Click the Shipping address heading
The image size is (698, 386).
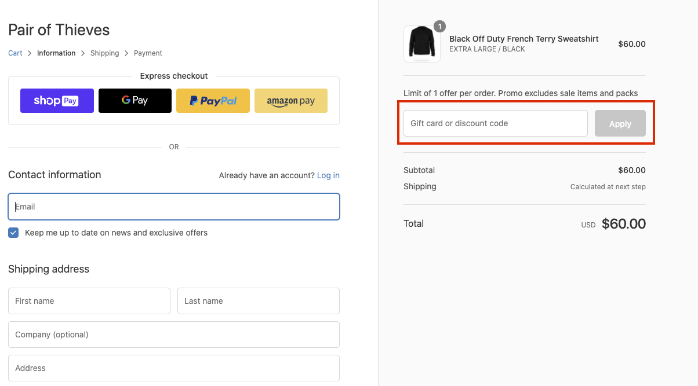[x=49, y=269]
